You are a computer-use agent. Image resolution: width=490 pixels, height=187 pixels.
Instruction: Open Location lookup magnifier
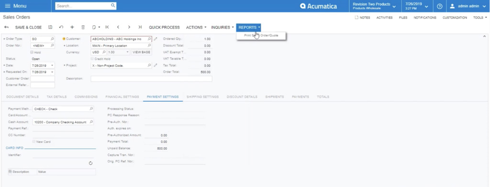(x=149, y=45)
